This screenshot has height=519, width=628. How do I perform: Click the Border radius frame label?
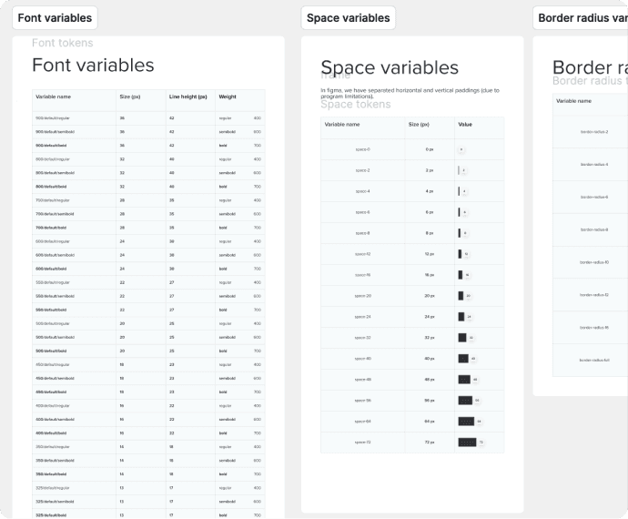tap(582, 18)
